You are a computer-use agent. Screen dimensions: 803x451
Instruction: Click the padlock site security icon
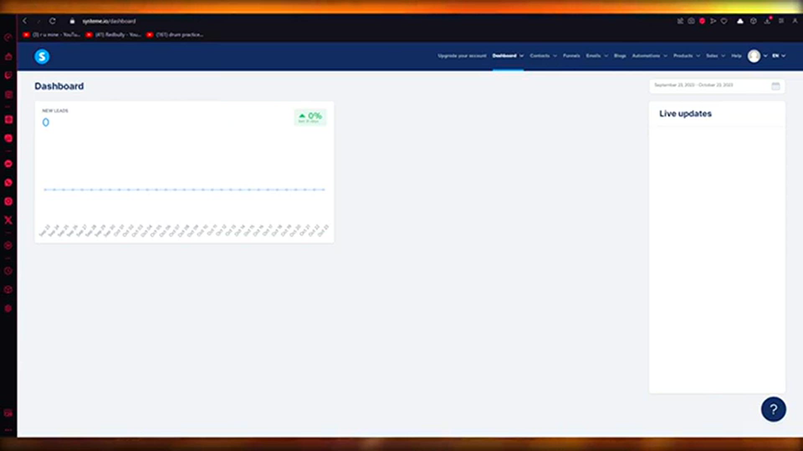tap(72, 21)
